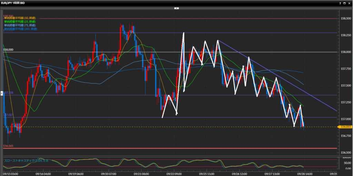
Task: Maximize the EUR/JPY chart window
Action: tap(345, 3)
